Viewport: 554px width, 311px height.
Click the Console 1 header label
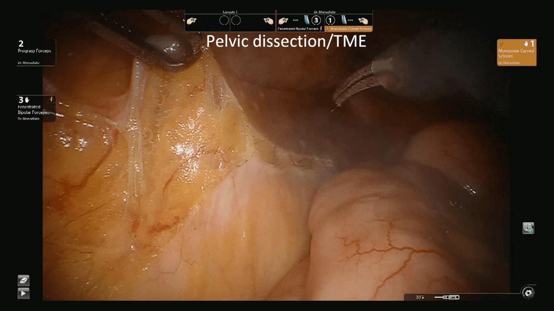pyautogui.click(x=230, y=12)
